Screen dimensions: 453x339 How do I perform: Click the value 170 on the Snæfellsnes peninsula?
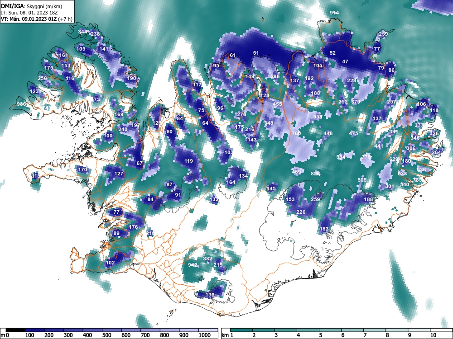click(x=82, y=169)
